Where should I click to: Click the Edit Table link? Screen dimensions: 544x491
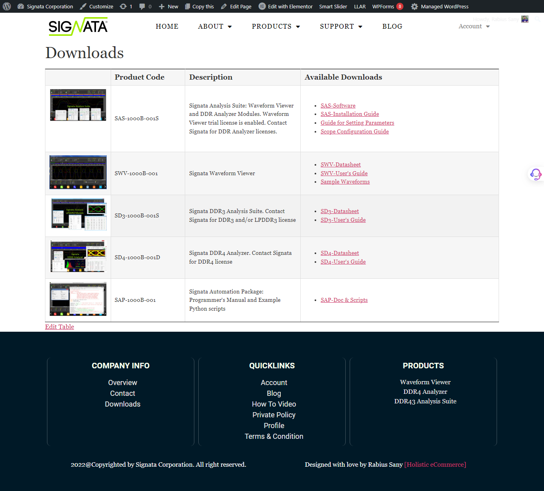coord(59,327)
